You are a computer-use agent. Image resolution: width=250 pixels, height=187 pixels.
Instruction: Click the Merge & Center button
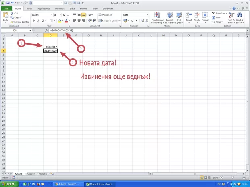point(108,20)
